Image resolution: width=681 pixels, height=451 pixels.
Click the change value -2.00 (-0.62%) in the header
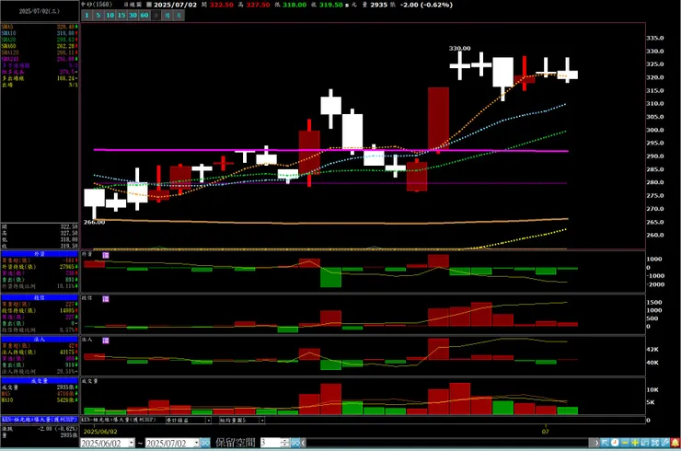tap(426, 5)
